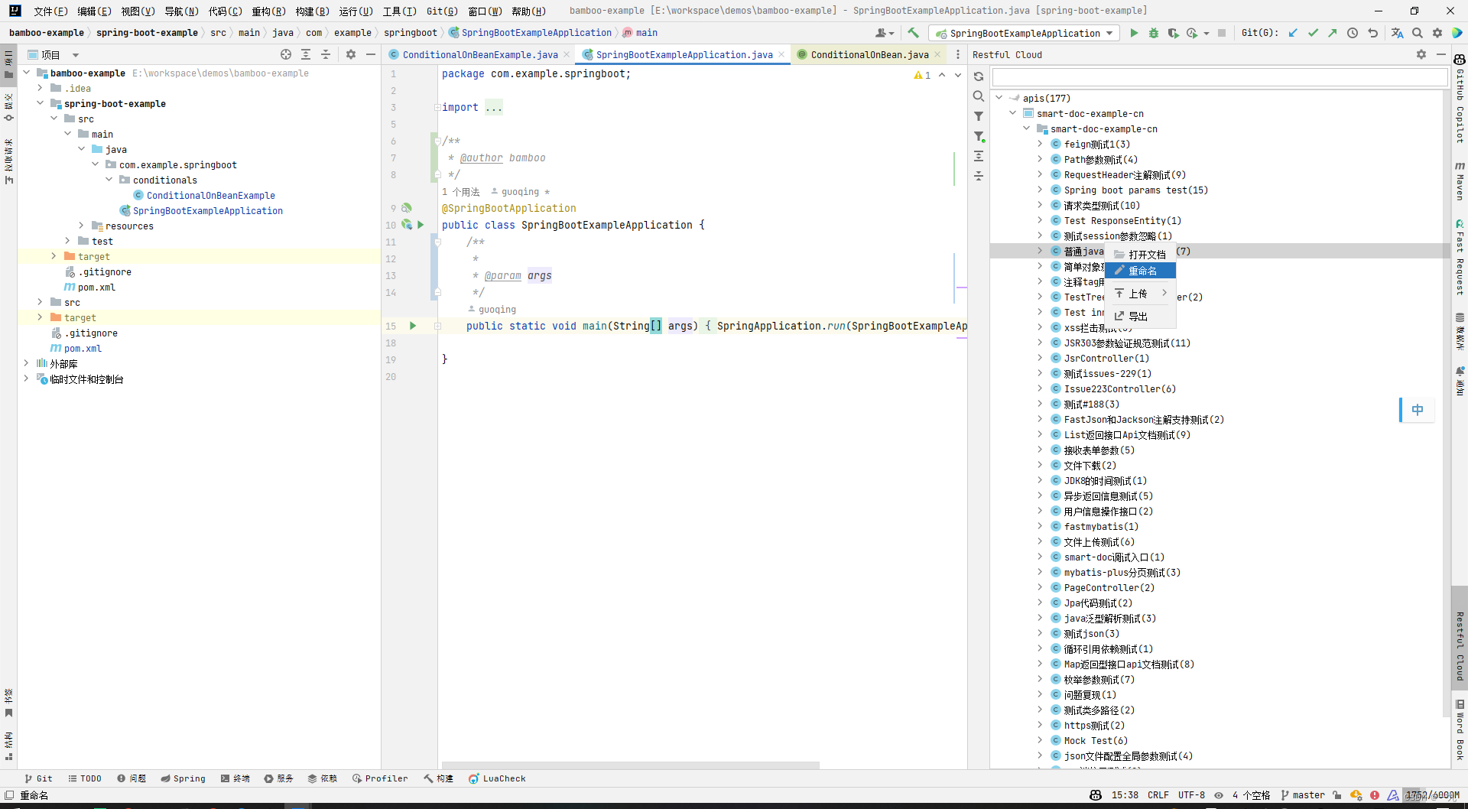This screenshot has width=1468, height=809.
Task: Expand the Path参数测试(4) node
Action: click(x=1040, y=159)
